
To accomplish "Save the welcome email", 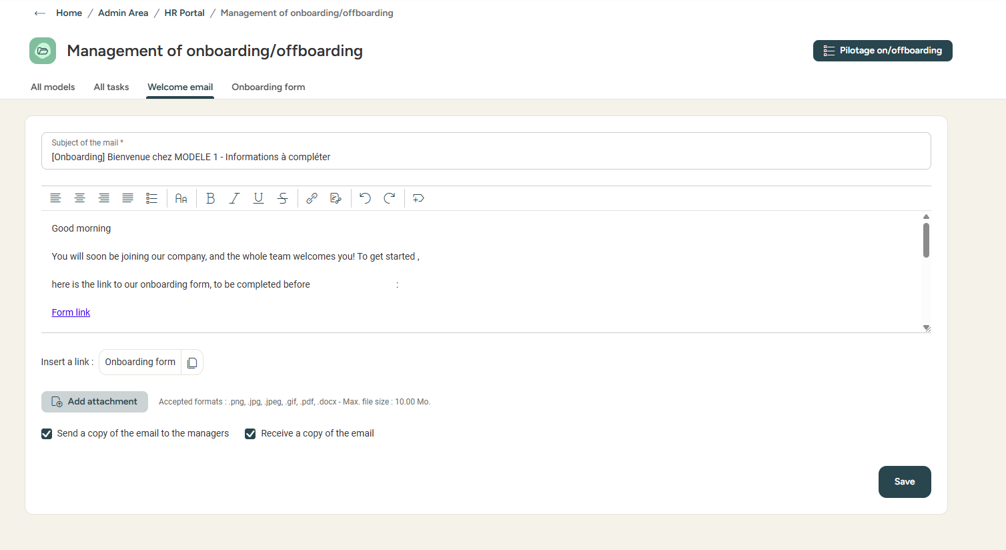I will (904, 482).
